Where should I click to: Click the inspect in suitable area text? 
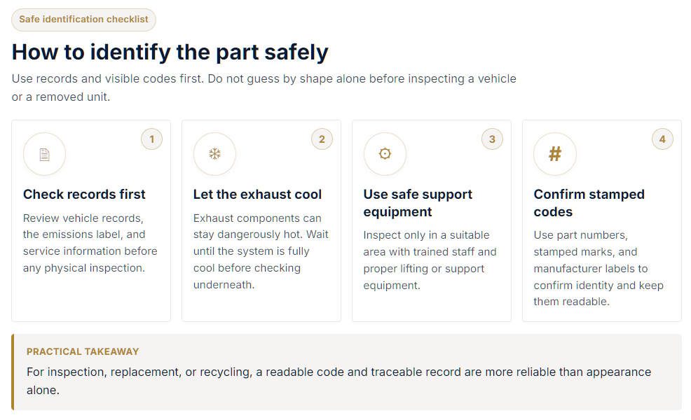(x=430, y=260)
